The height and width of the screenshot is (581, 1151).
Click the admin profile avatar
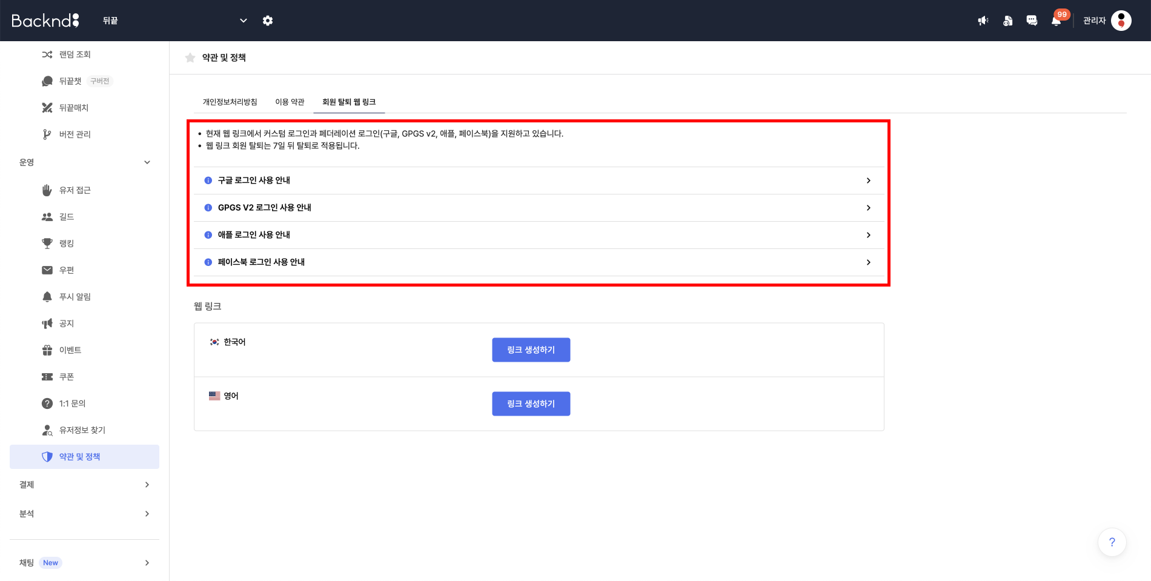coord(1121,21)
